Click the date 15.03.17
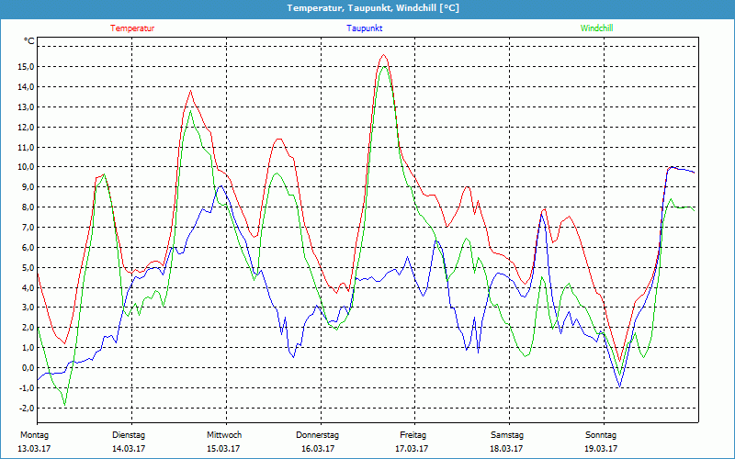This screenshot has height=459, width=735. [223, 449]
